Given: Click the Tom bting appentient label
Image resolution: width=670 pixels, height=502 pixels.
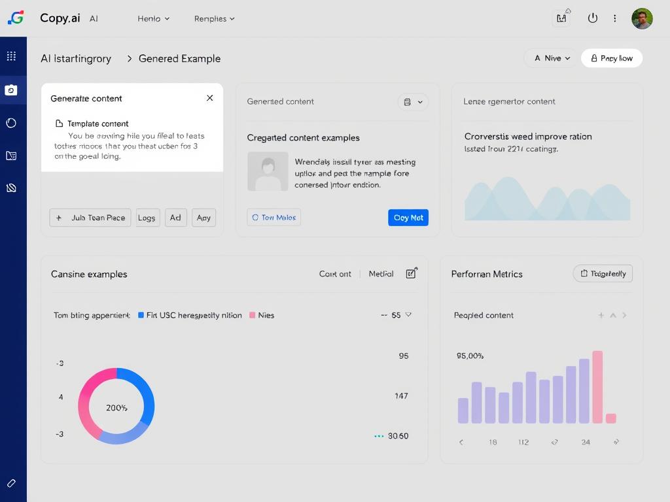Looking at the screenshot, I should click(92, 315).
